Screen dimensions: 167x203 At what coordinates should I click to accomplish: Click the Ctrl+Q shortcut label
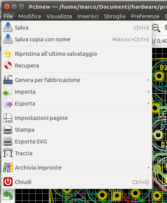(x=140, y=182)
